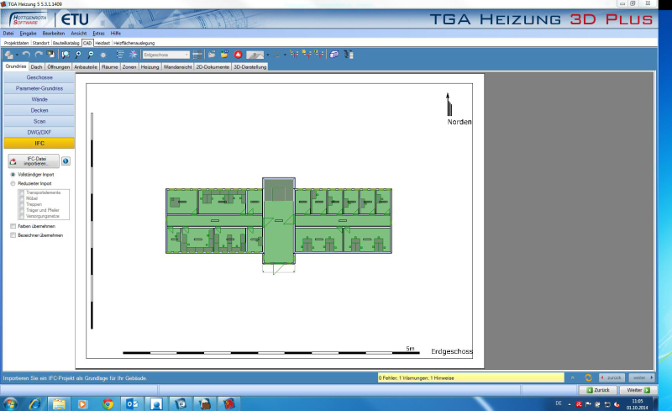
Task: Click the volume icon in system tray
Action: 617,404
